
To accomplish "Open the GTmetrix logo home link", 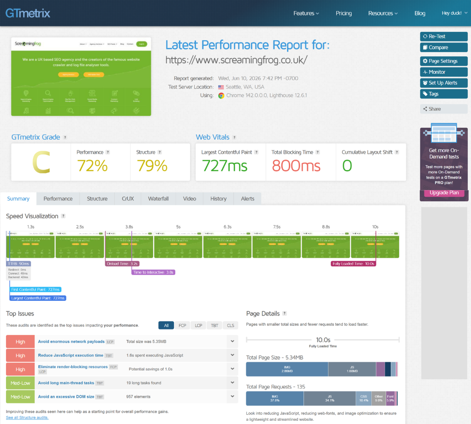I will tap(28, 13).
